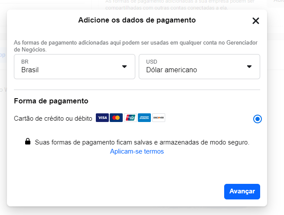284x215 pixels.
Task: Click the arrow on the BR country selector
Action: (124, 67)
